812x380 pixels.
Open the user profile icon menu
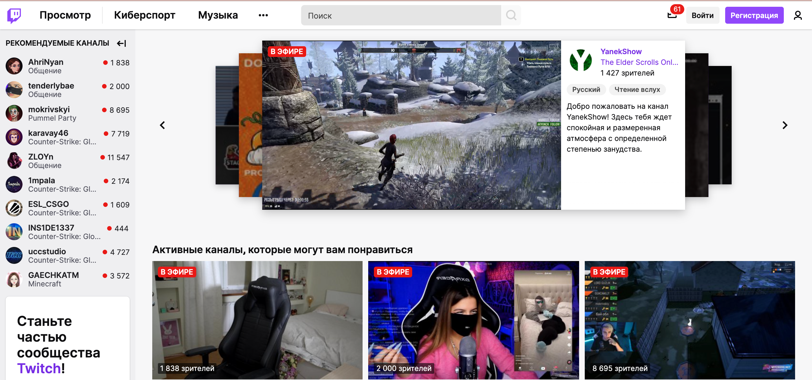coord(798,15)
